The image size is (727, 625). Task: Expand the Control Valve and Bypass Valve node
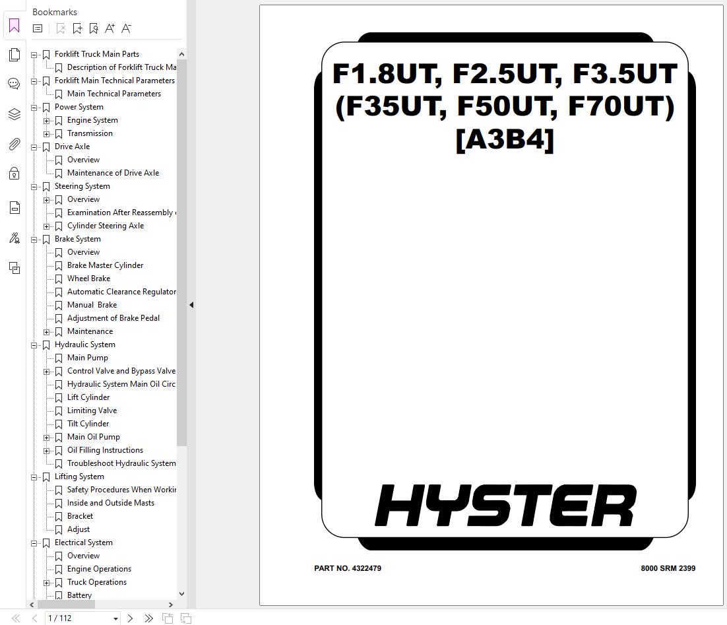point(46,372)
